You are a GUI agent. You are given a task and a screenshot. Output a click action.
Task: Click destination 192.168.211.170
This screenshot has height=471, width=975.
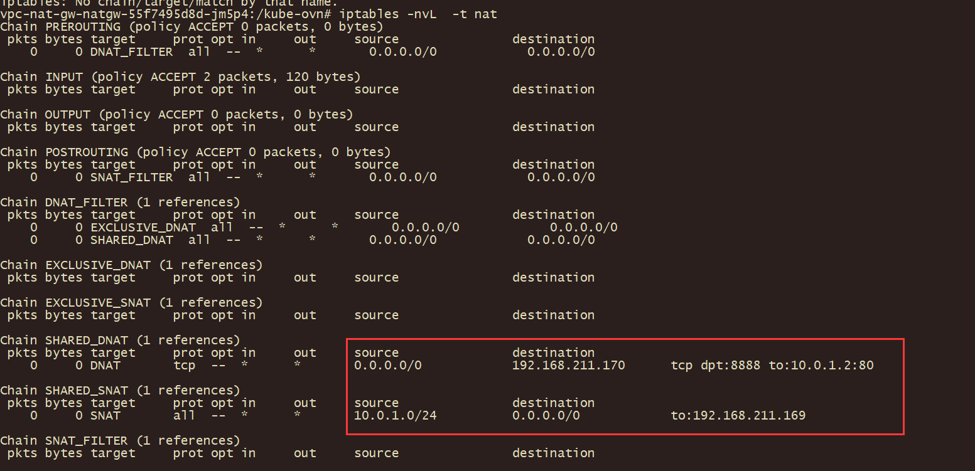coord(569,365)
